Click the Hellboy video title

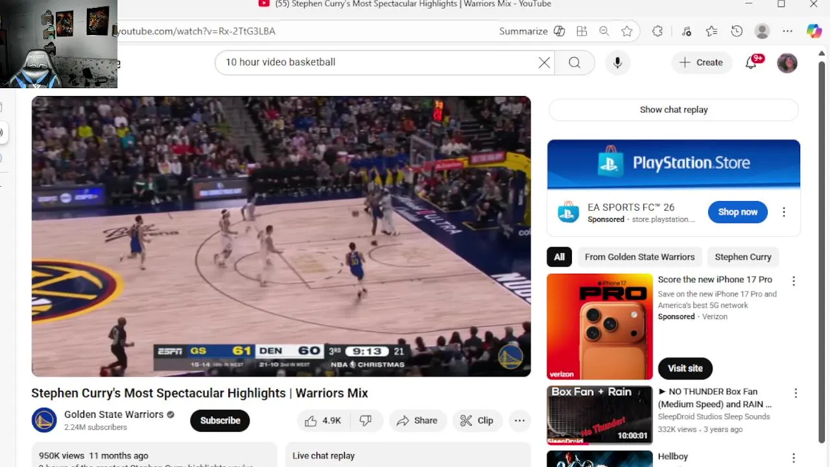tap(673, 457)
